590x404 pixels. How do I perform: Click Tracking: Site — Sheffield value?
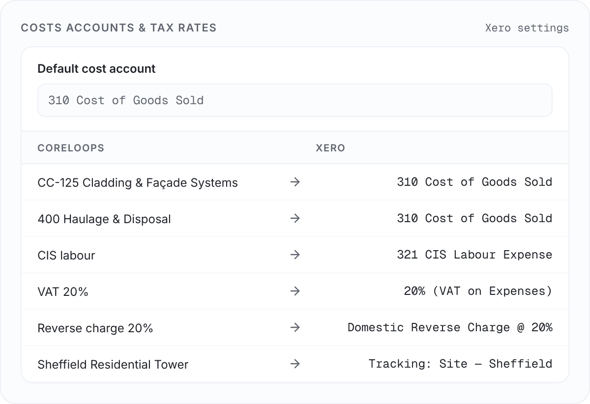461,364
